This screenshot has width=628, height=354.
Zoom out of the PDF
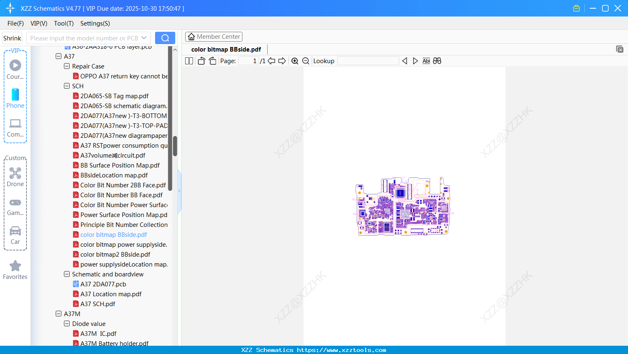(x=306, y=61)
